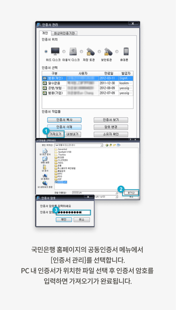Open 내 컴퓨터 in places bar

(45, 177)
